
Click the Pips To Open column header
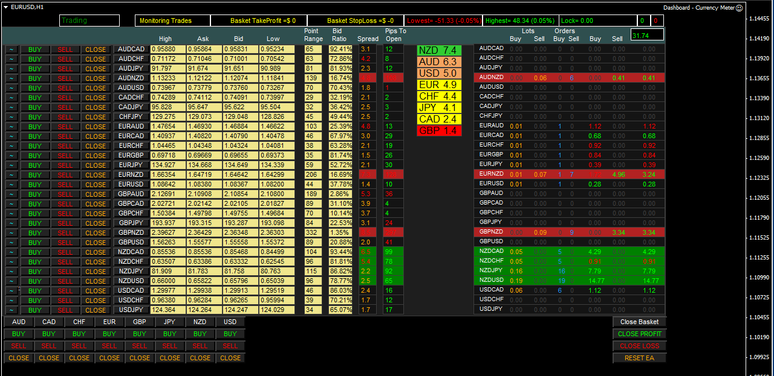(x=395, y=35)
